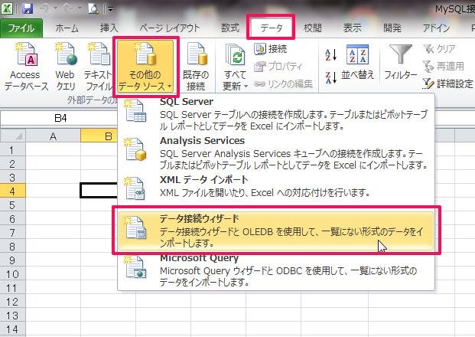Choose Microsoft Query menu entry
This screenshot has width=475, height=337.
point(276,270)
